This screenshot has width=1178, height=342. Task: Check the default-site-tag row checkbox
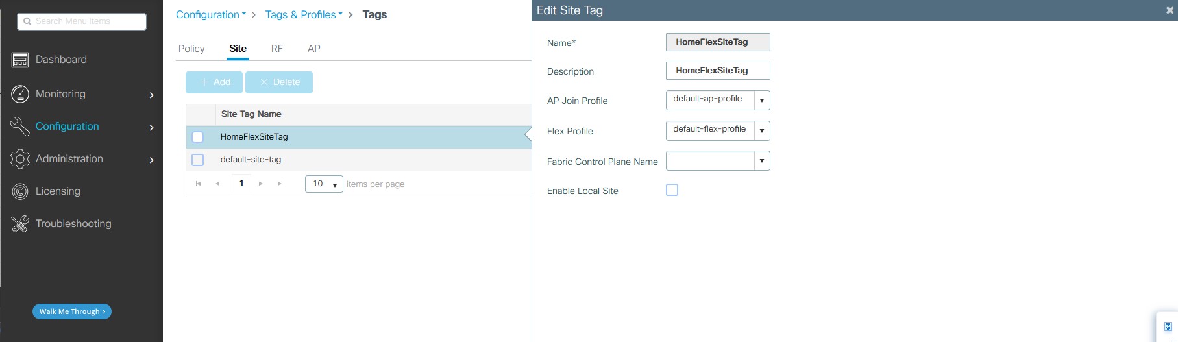click(x=198, y=160)
